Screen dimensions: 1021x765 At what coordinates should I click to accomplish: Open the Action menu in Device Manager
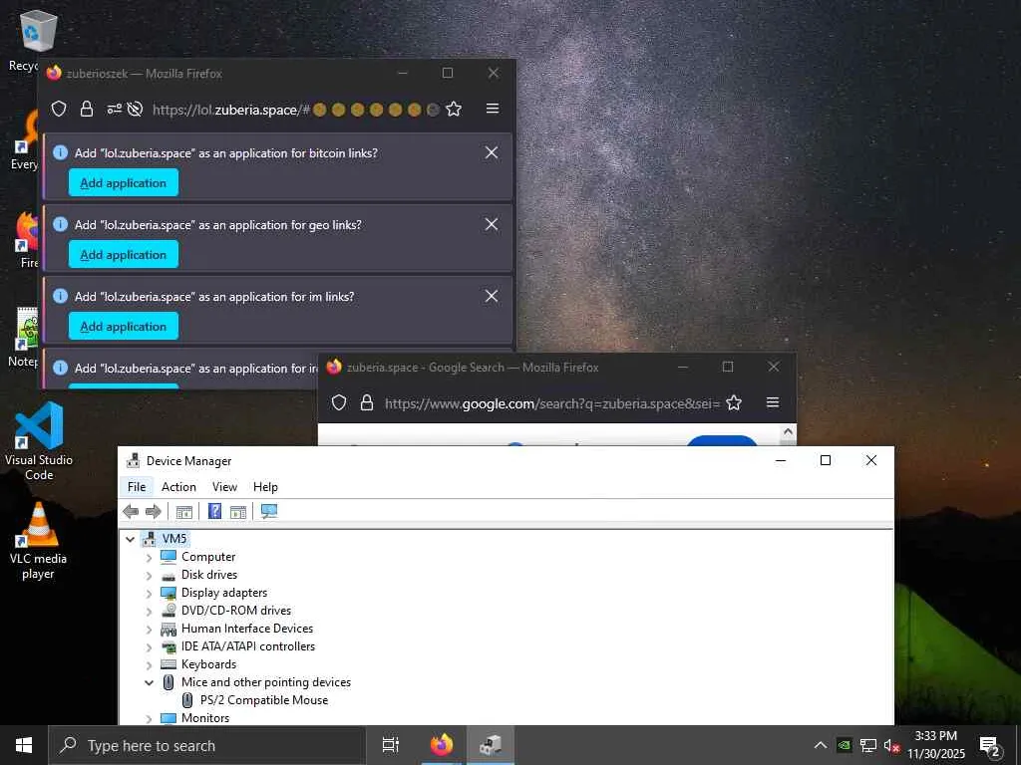click(x=178, y=486)
